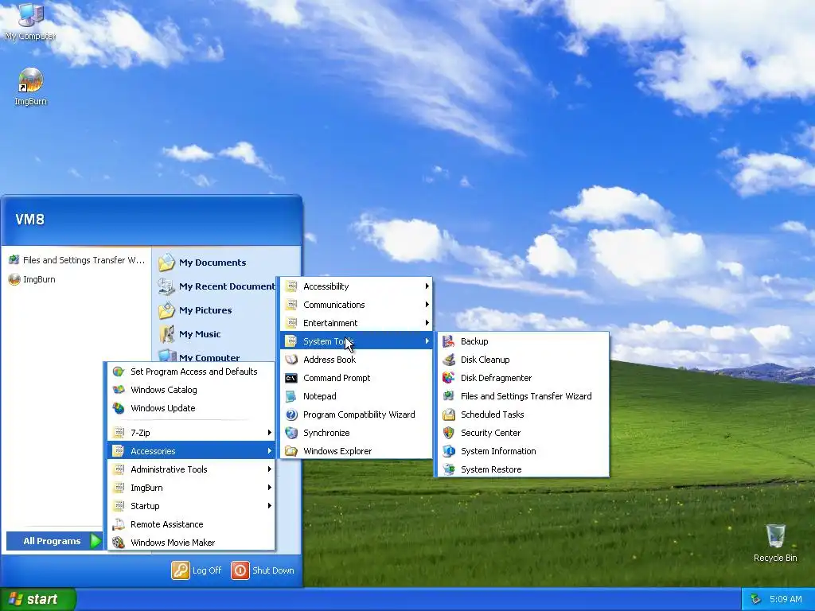
Task: Click the system tray notification icon
Action: pos(756,599)
